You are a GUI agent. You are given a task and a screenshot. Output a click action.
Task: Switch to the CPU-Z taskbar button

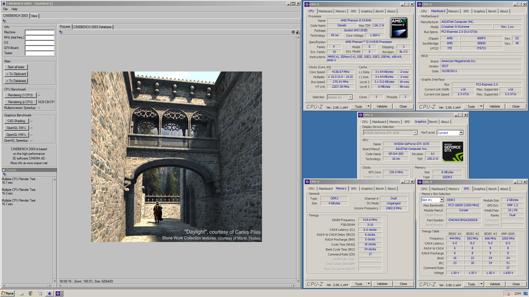(x=58, y=293)
